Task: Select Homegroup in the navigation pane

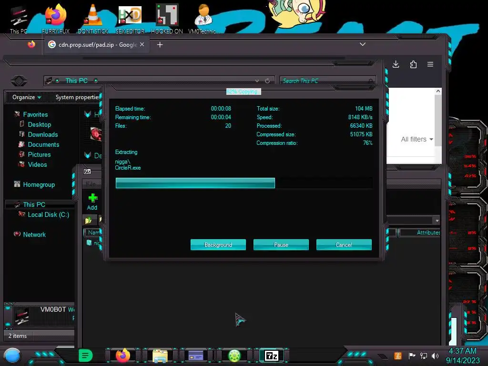Action: point(39,184)
